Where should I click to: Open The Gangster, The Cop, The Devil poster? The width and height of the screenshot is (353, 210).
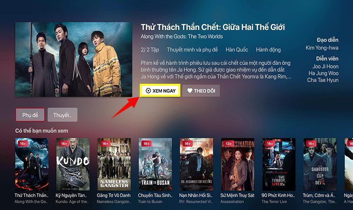[x=320, y=164]
